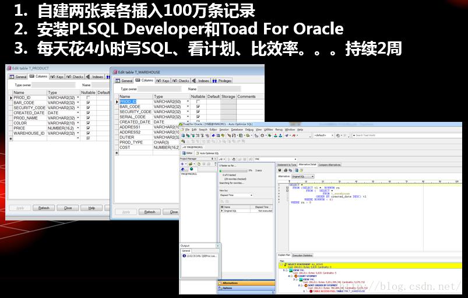Open the Database menu in Toad

pyautogui.click(x=237, y=129)
